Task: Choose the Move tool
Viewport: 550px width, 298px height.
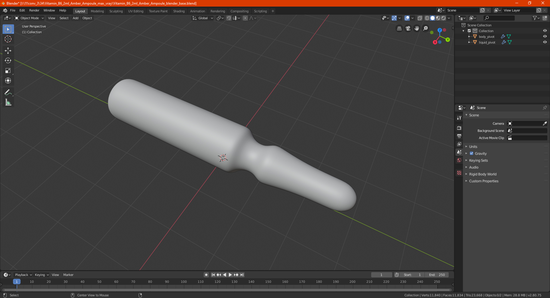Action: coord(8,51)
